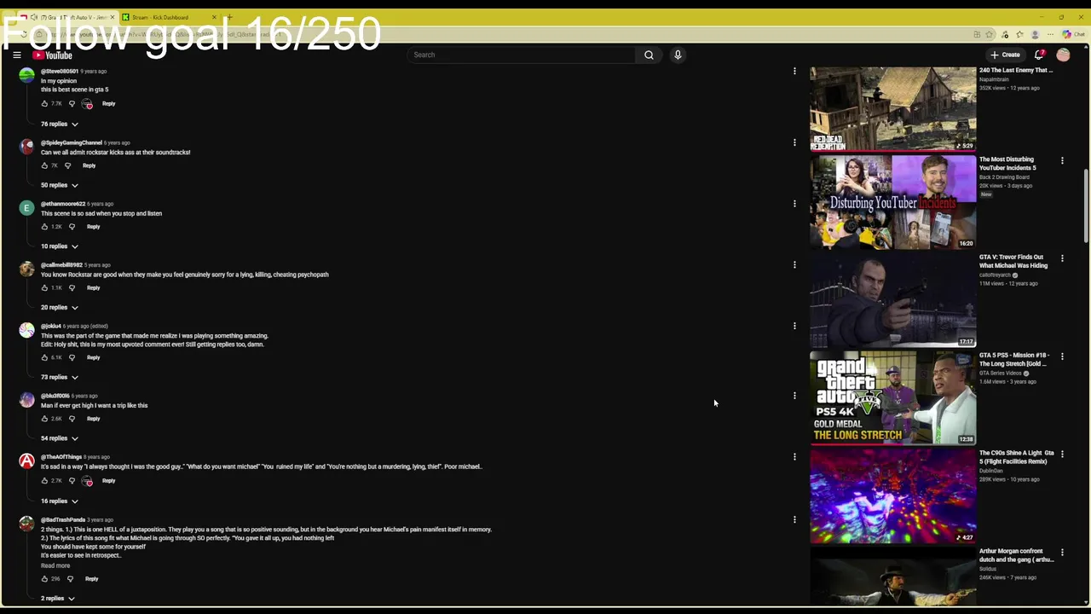Open @ethanmoore622 green E avatar
Screen dimensions: 1091x614
point(27,208)
